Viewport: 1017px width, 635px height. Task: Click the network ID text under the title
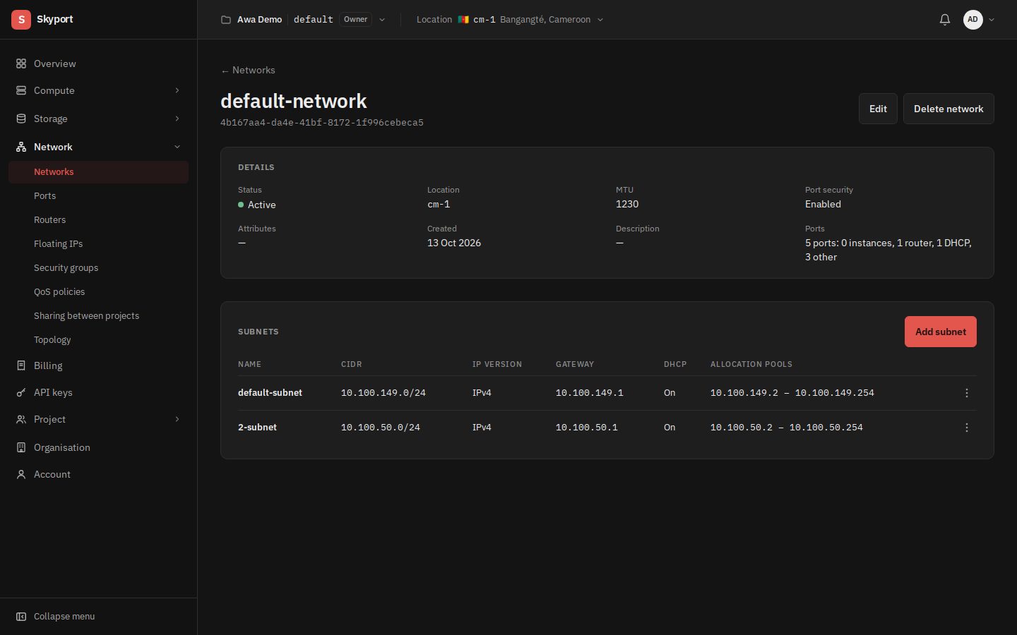(x=322, y=122)
